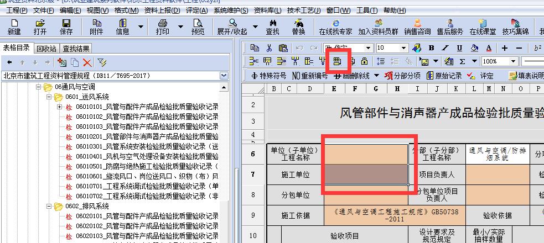Click the filter icon in directory toolbar

[x=102, y=62]
